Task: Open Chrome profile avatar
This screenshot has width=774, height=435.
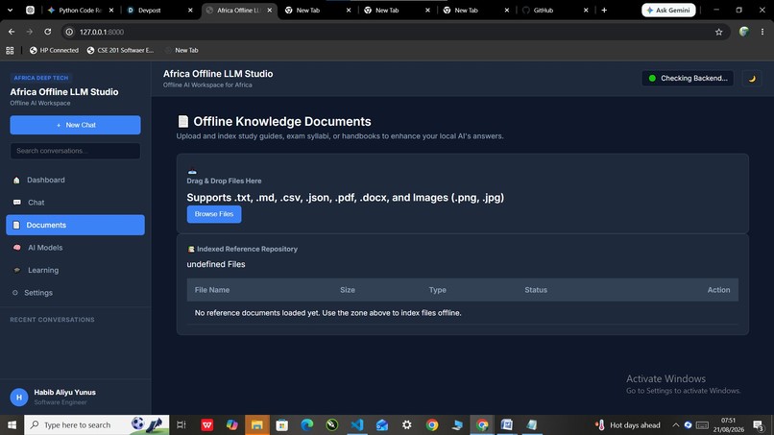Action: pos(744,32)
